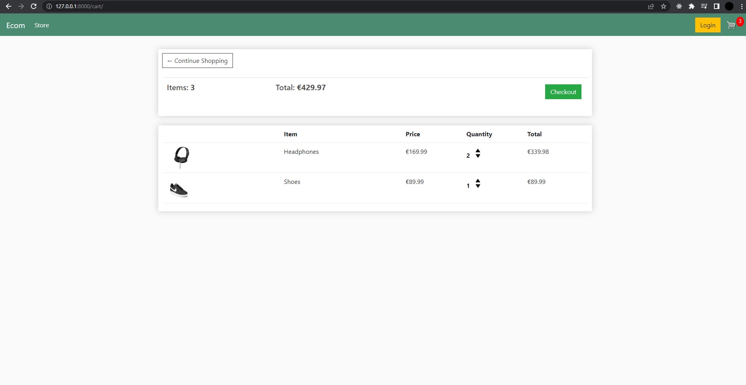Decrease the Shoes quantity
The height and width of the screenshot is (385, 746).
coord(478,187)
